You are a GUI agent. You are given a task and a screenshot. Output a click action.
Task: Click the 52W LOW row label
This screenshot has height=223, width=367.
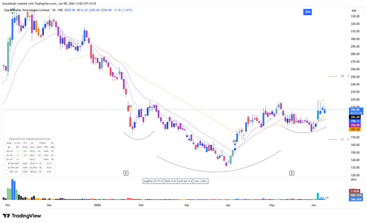13,168
